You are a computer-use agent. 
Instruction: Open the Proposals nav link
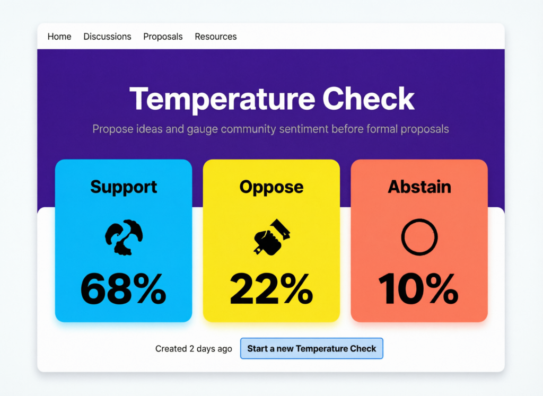163,37
